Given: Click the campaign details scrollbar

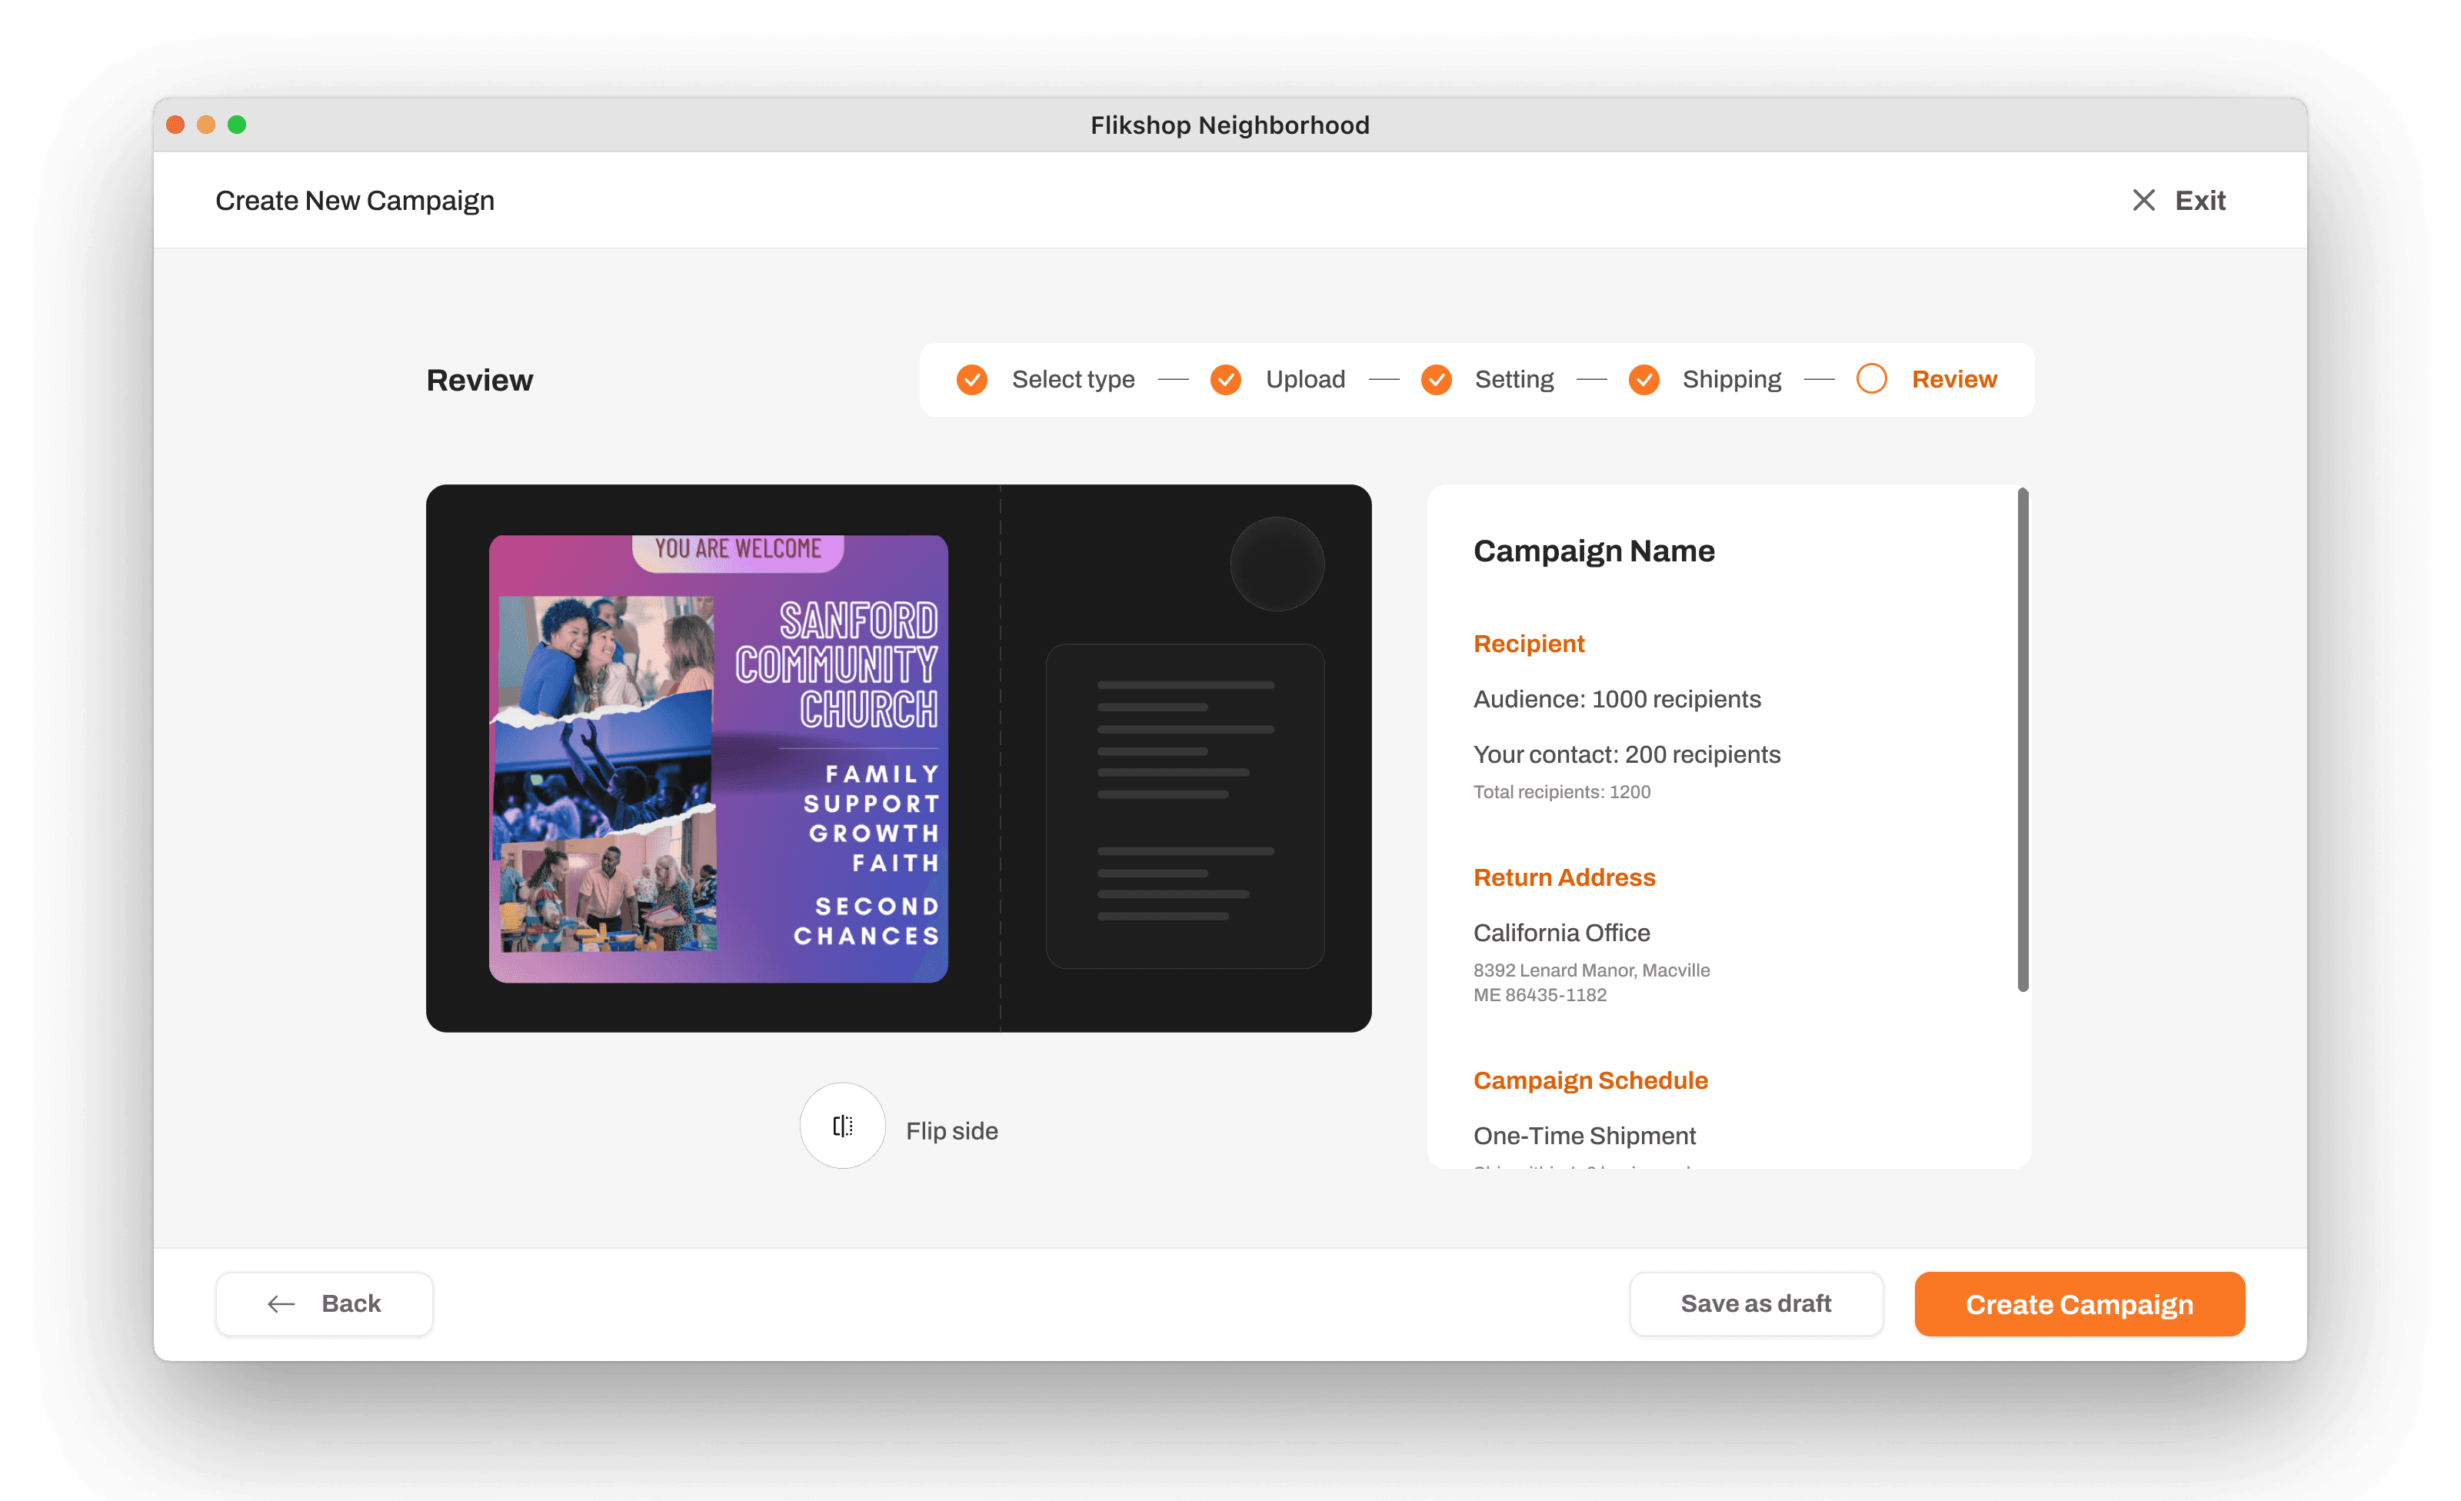Looking at the screenshot, I should 2023,739.
